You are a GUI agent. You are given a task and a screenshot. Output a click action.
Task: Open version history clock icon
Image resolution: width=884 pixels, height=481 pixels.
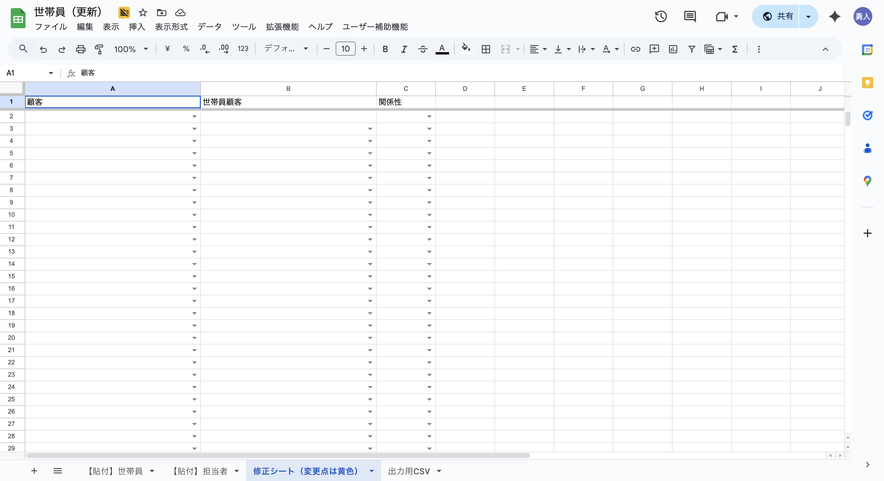[661, 16]
